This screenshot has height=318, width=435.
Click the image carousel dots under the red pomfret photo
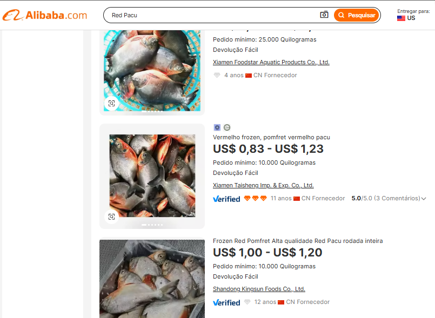click(152, 225)
